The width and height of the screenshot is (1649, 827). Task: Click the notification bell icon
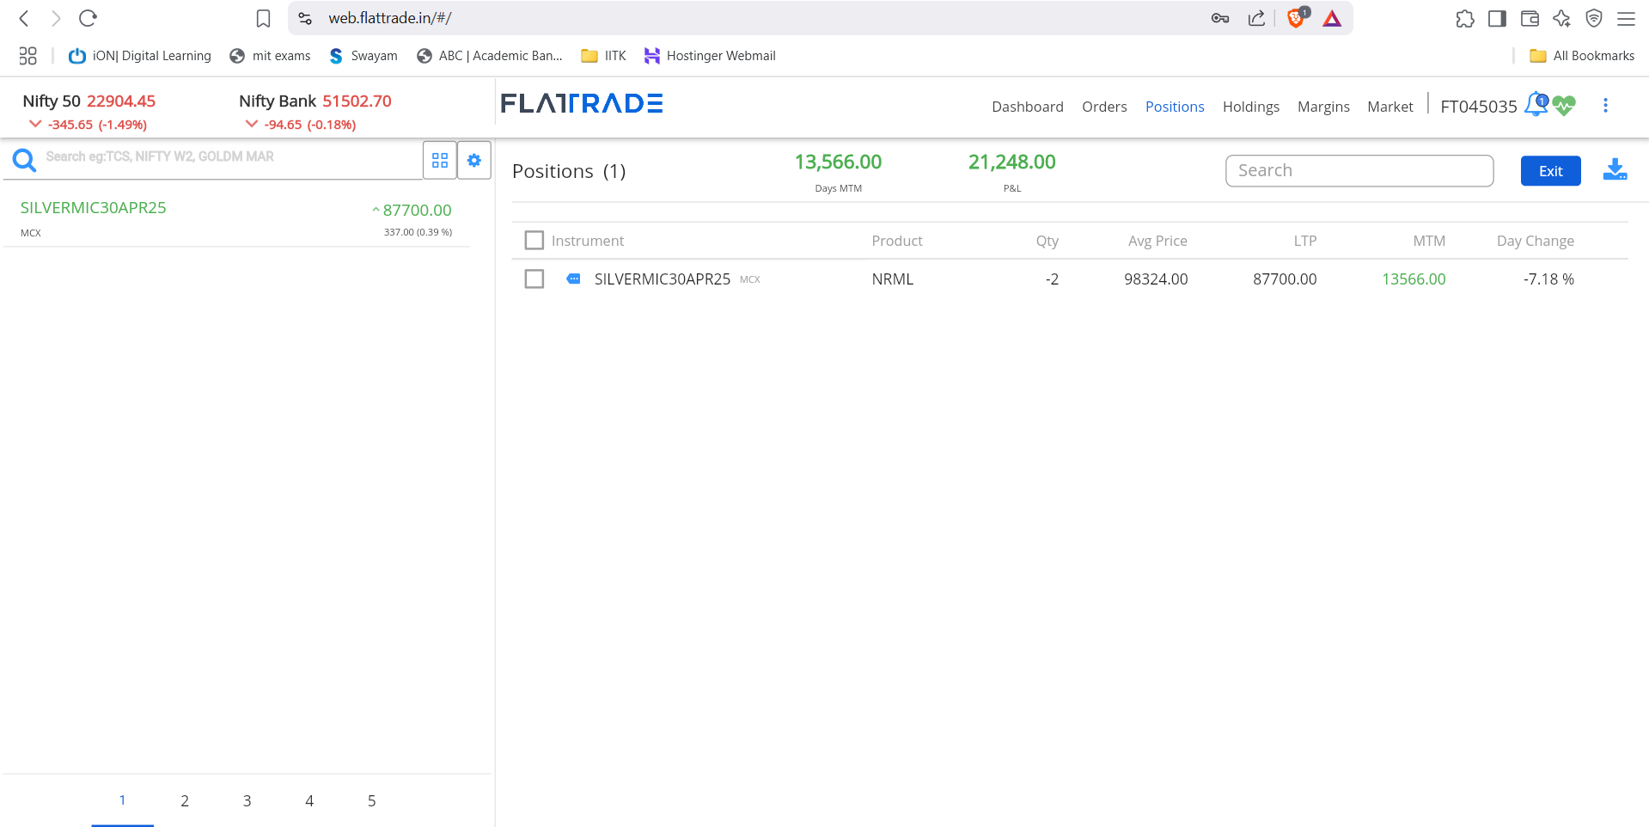[1536, 105]
